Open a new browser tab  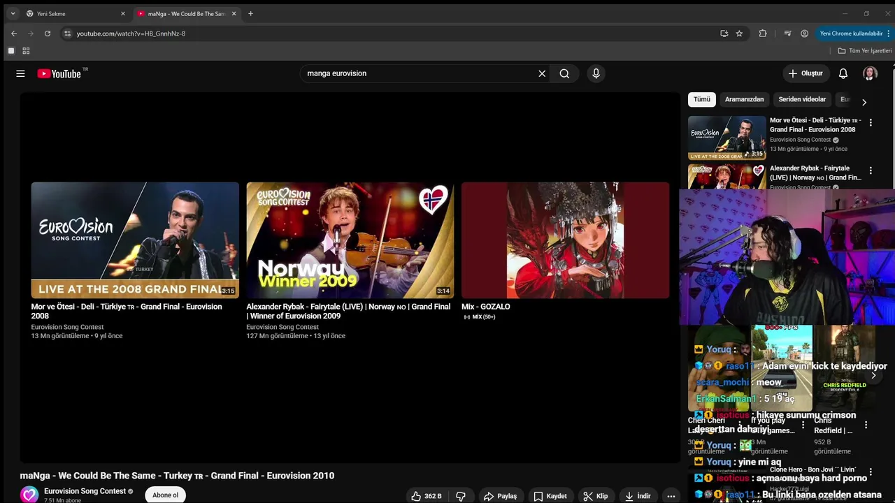click(x=250, y=13)
